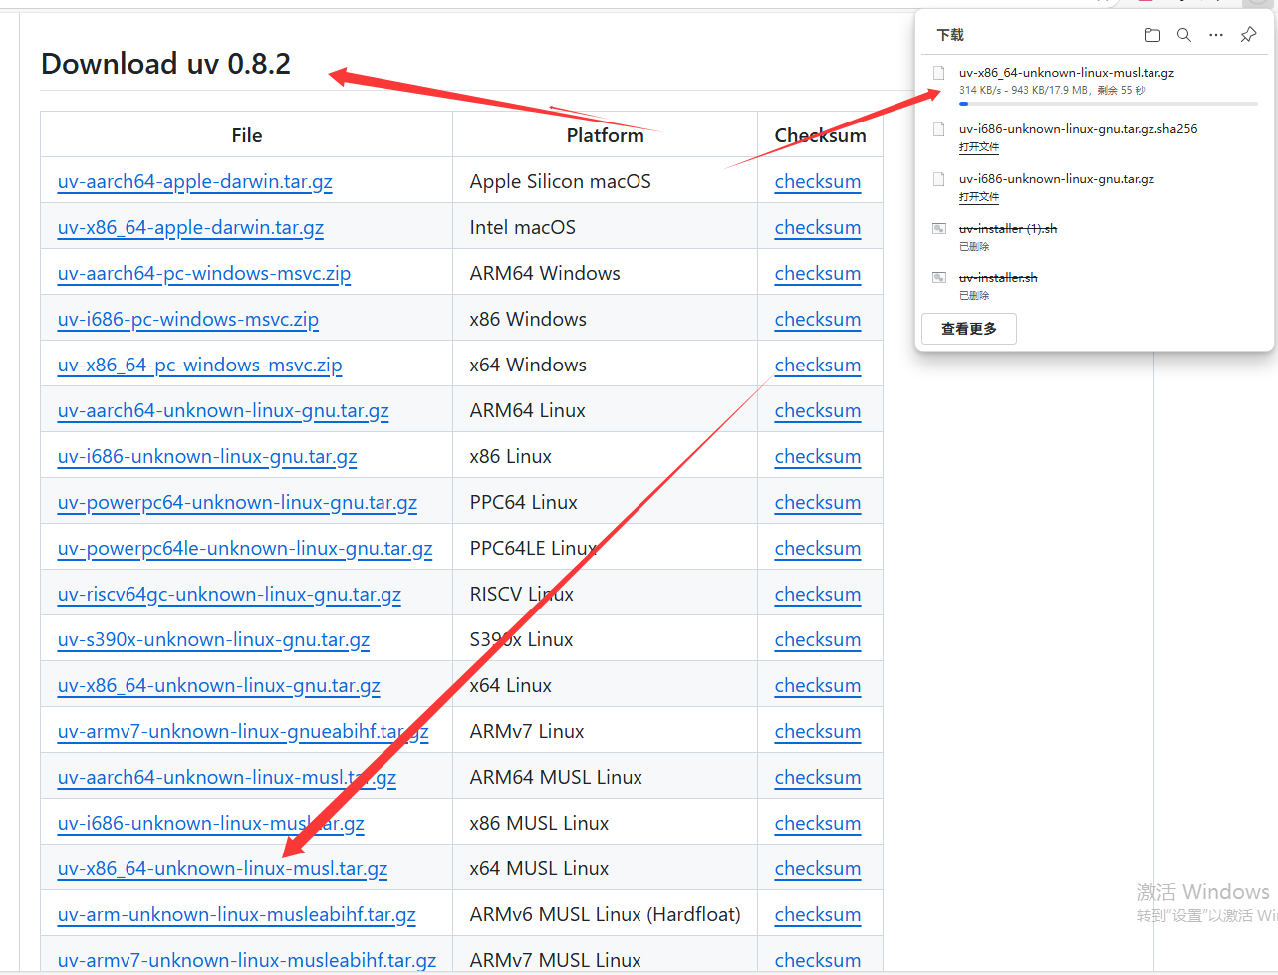
Task: Download uv-x86_64-unknown-linux-musl.tar.gz from table
Action: pyautogui.click(x=222, y=869)
